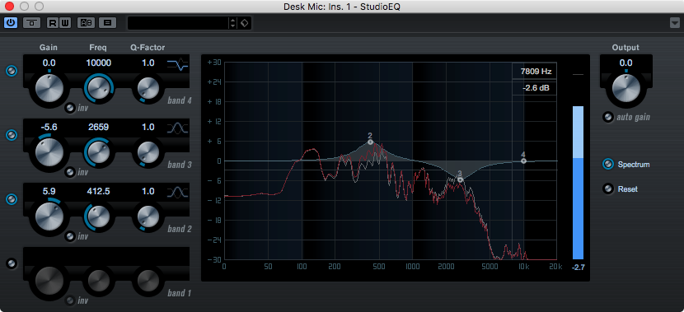Toggle band 4 on/off

[x=12, y=71]
